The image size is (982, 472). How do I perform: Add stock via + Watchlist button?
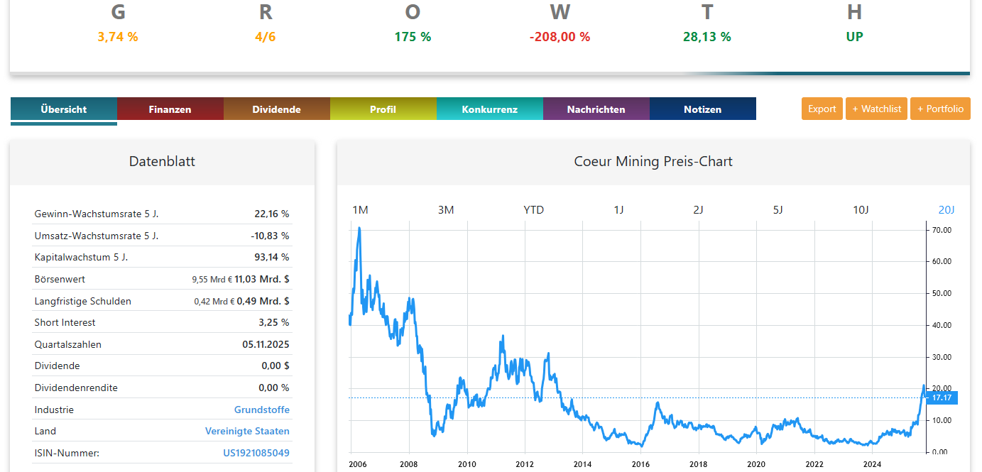(876, 109)
